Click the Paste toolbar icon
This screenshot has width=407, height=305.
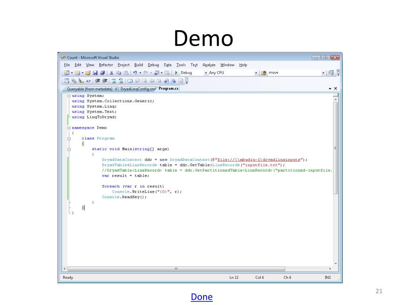tap(126, 73)
